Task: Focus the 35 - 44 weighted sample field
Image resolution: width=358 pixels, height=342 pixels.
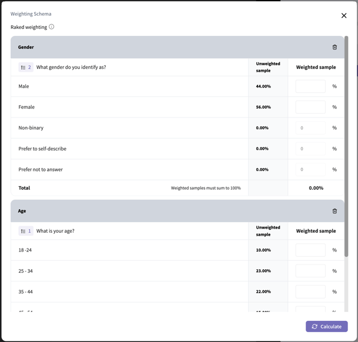Action: [310, 291]
